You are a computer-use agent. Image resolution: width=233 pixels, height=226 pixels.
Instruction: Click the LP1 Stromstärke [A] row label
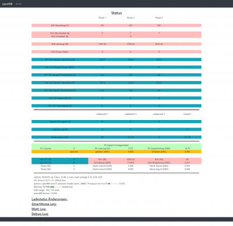(60, 75)
